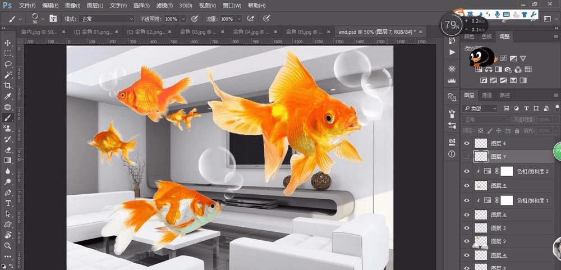Select the Crop tool
561x270 pixels.
(8, 85)
